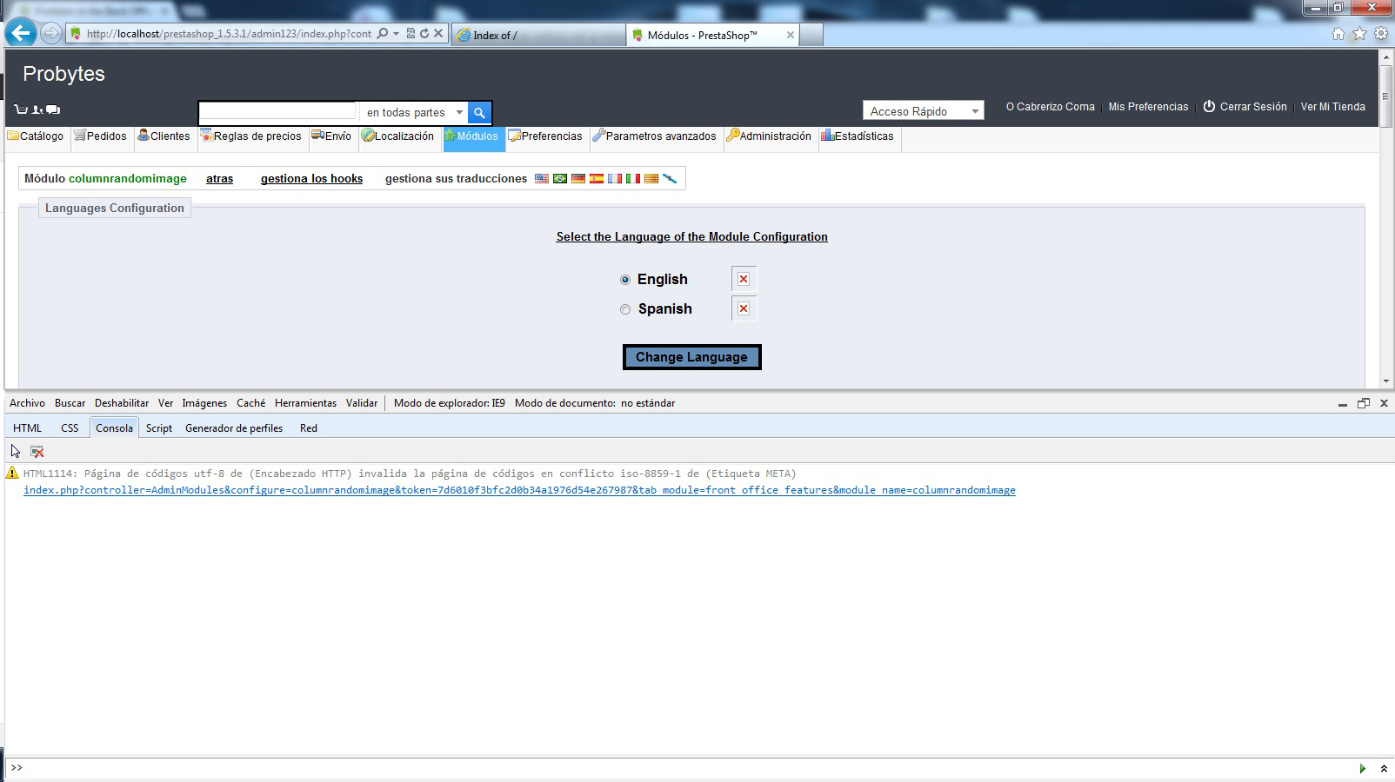Click the shopping cart orders icon in header
This screenshot has height=782, width=1395.
click(x=21, y=109)
